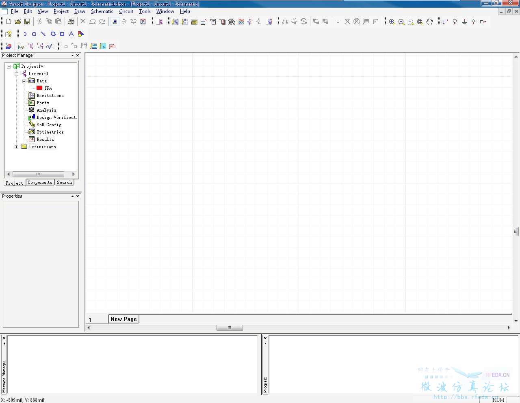
Task: Click the Copy icon in toolbar
Action: coord(49,22)
